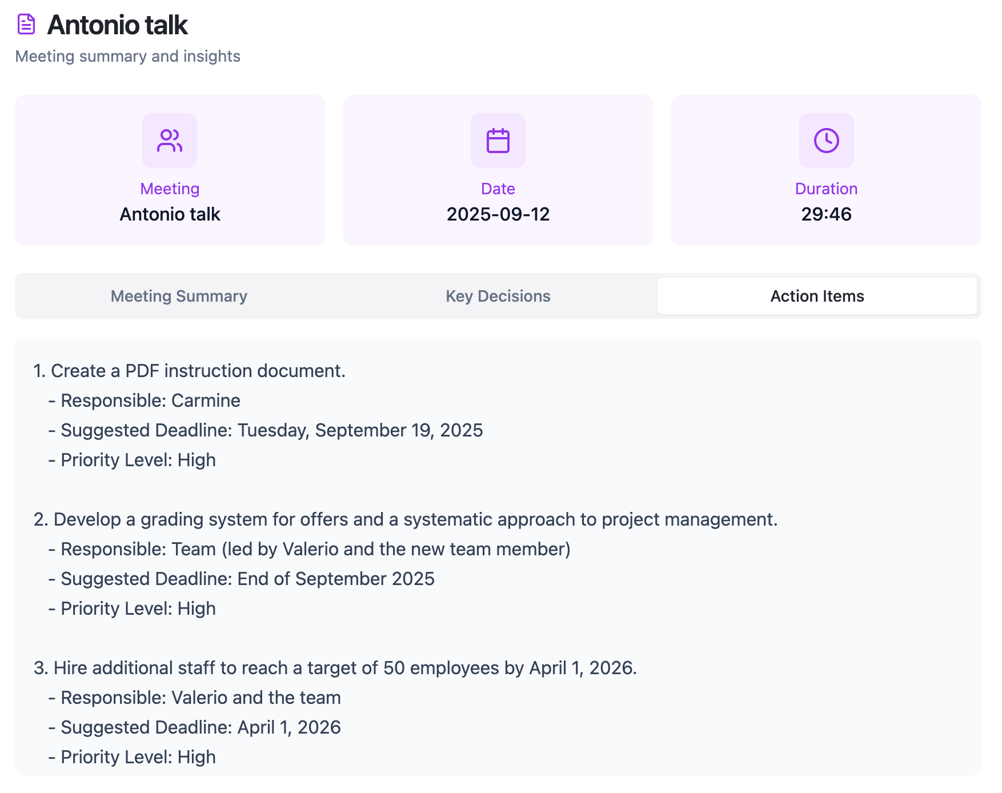The width and height of the screenshot is (1002, 793).
Task: Click the calendar icon in the Date card
Action: 498,141
